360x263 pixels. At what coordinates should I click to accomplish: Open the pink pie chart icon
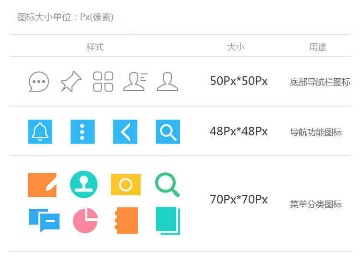tap(85, 221)
